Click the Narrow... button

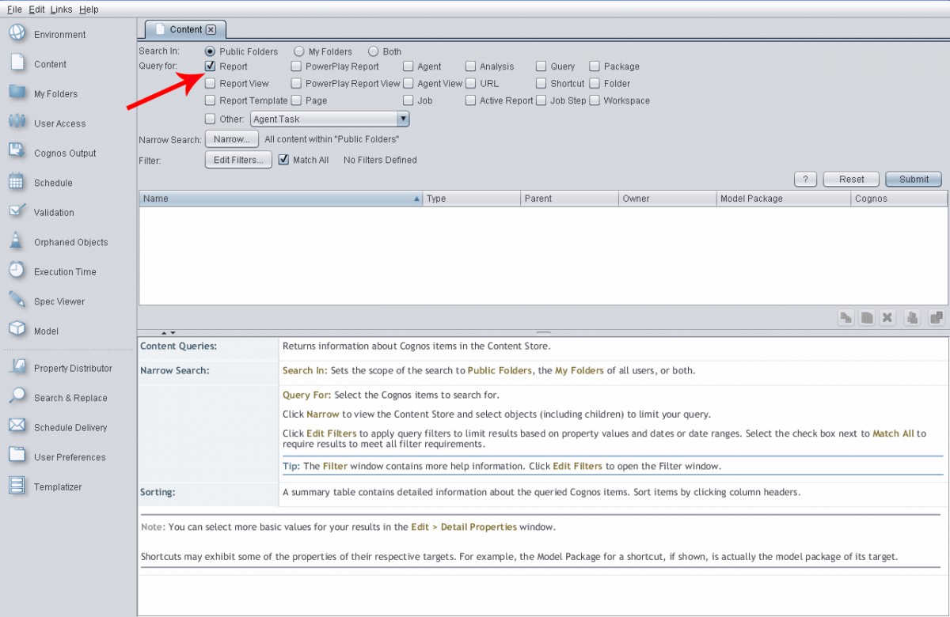232,139
